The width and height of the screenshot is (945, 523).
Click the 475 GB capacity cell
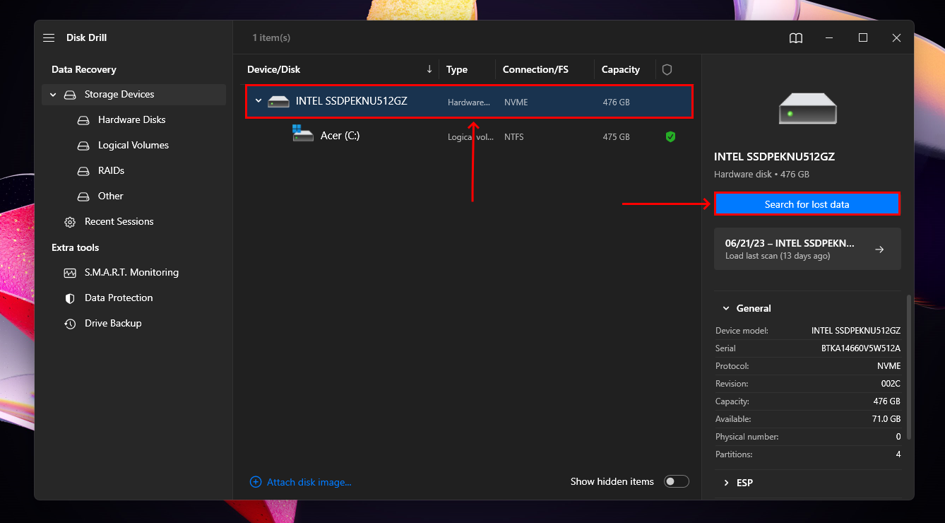pyautogui.click(x=616, y=137)
